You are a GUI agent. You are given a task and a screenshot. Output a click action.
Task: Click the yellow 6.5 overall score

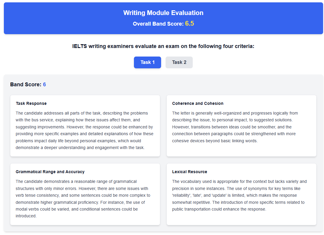[x=189, y=24]
